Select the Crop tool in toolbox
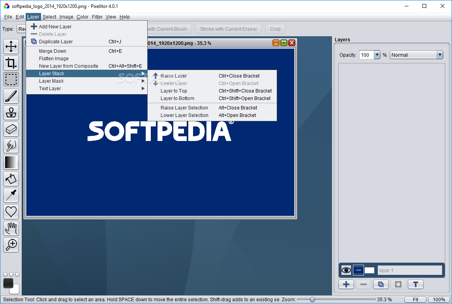This screenshot has width=452, height=304. click(x=11, y=63)
